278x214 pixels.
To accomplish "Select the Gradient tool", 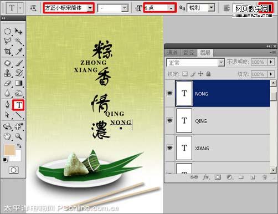I will tap(18, 83).
